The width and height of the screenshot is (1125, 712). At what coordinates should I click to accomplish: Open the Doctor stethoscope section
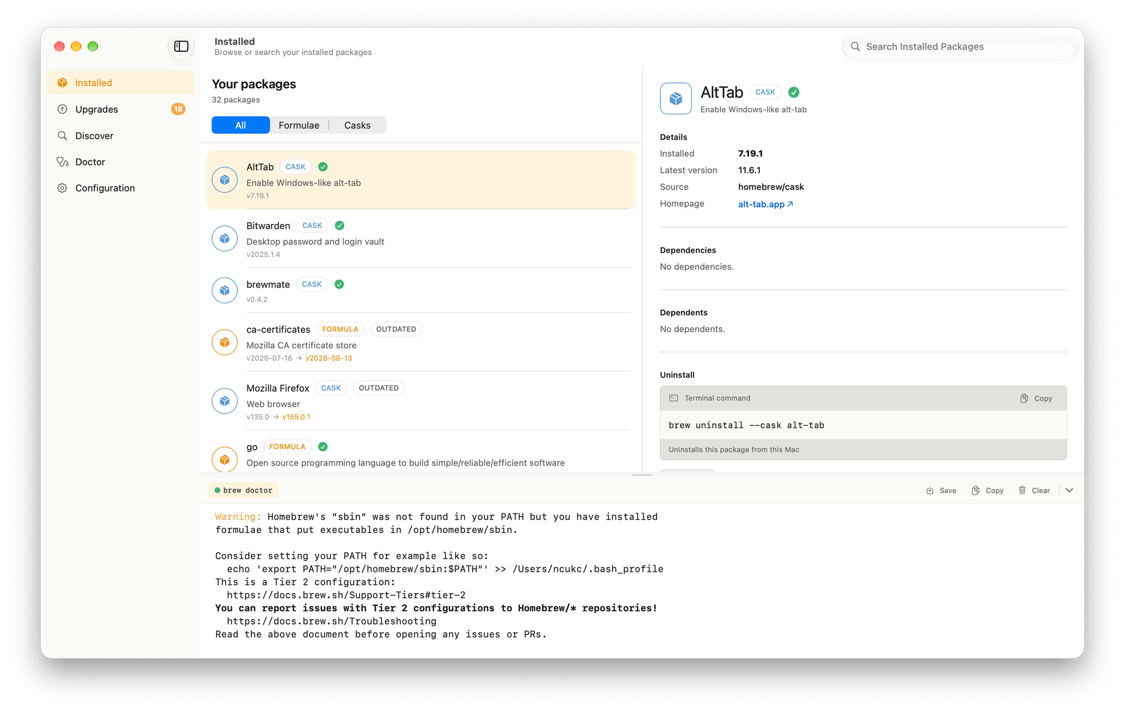click(x=120, y=162)
